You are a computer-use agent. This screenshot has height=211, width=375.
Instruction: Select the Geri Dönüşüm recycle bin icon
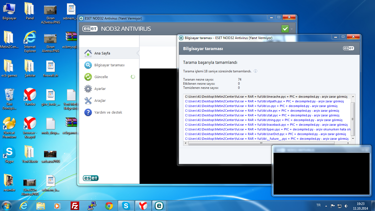[9, 99]
